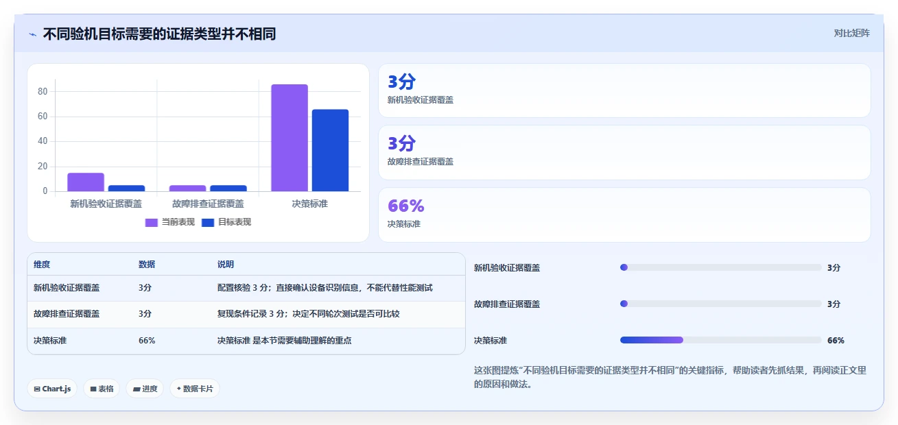898x425 pixels.
Task: Click the Chart.js tag chip
Action: click(x=52, y=389)
